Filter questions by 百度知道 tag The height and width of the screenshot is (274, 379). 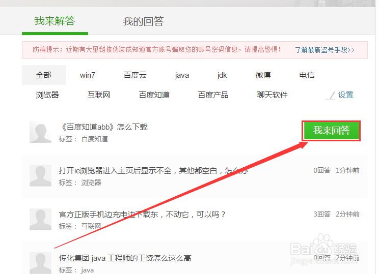[x=154, y=95]
